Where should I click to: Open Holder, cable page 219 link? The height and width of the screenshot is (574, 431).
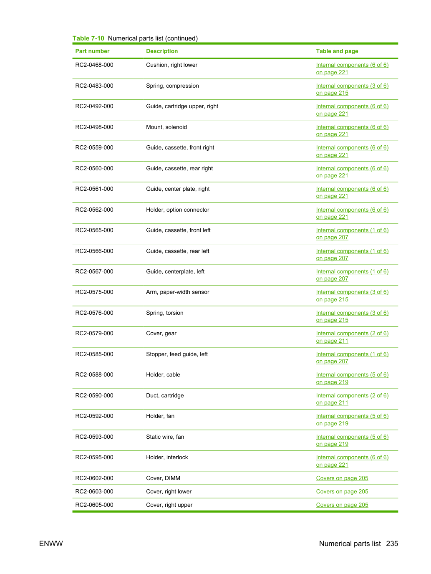click(352, 378)
